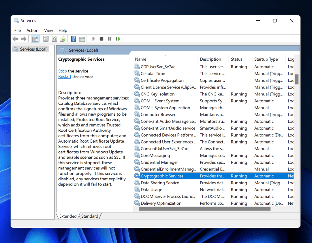Sort list by Startup Type column header
312x243 pixels.
[266, 59]
